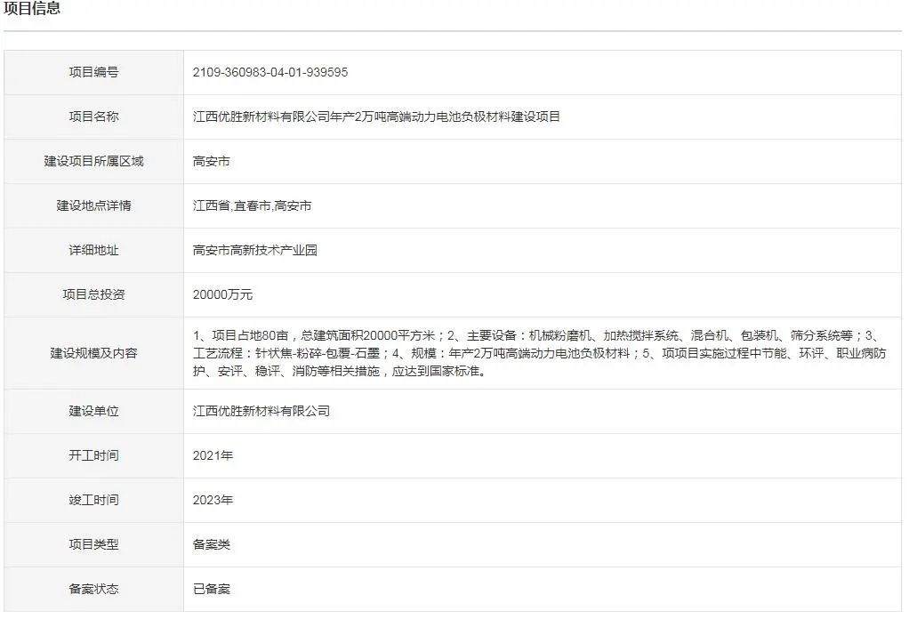Select the 建设单位 label

[x=93, y=411]
